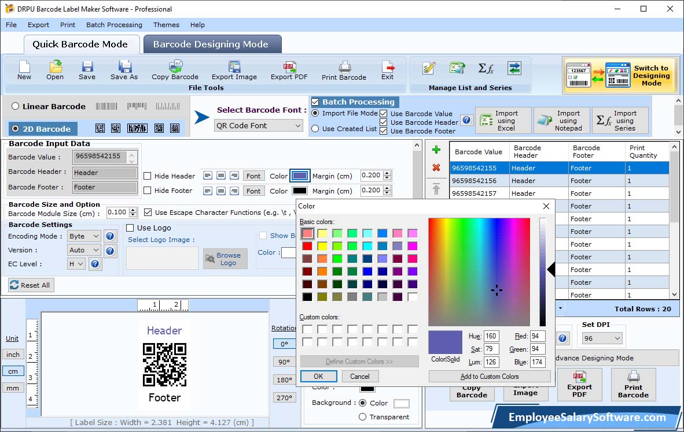Click the help icon beside Use Barcode Header
Viewport: 684px width, 432px height.
pyautogui.click(x=466, y=120)
